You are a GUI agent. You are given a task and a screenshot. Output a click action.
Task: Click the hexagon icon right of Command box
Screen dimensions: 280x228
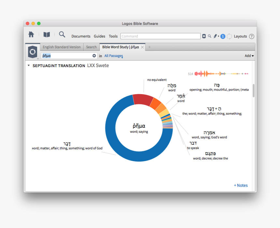point(204,36)
